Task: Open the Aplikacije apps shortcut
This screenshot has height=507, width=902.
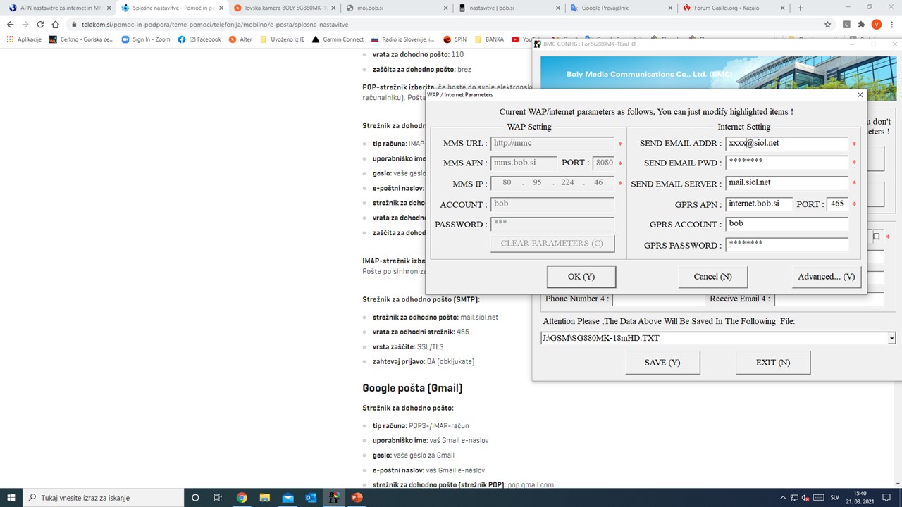Action: (x=24, y=39)
